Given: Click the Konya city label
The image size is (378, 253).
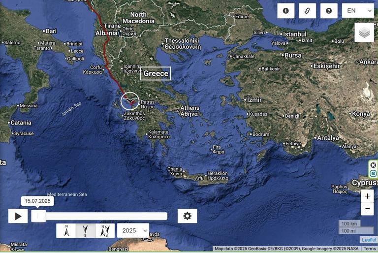Looking at the screenshot, I should [x=361, y=114].
